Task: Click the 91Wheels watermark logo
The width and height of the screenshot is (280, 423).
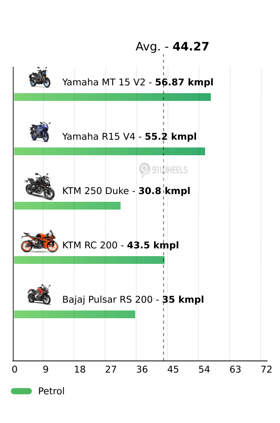Action: (x=163, y=170)
